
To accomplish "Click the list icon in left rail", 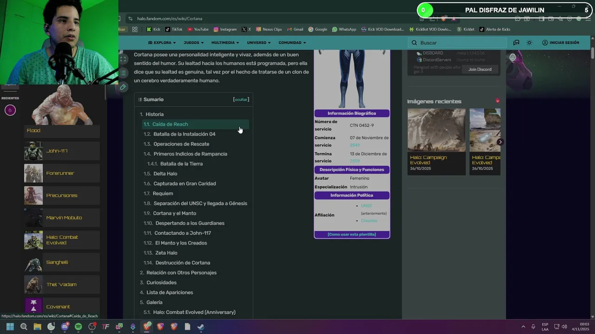I will pyautogui.click(x=123, y=73).
